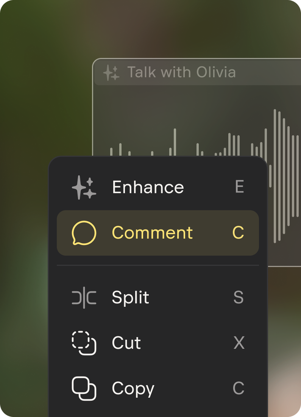Click the Cut dashed-selection icon
Screen dimensions: 301x417
click(83, 343)
